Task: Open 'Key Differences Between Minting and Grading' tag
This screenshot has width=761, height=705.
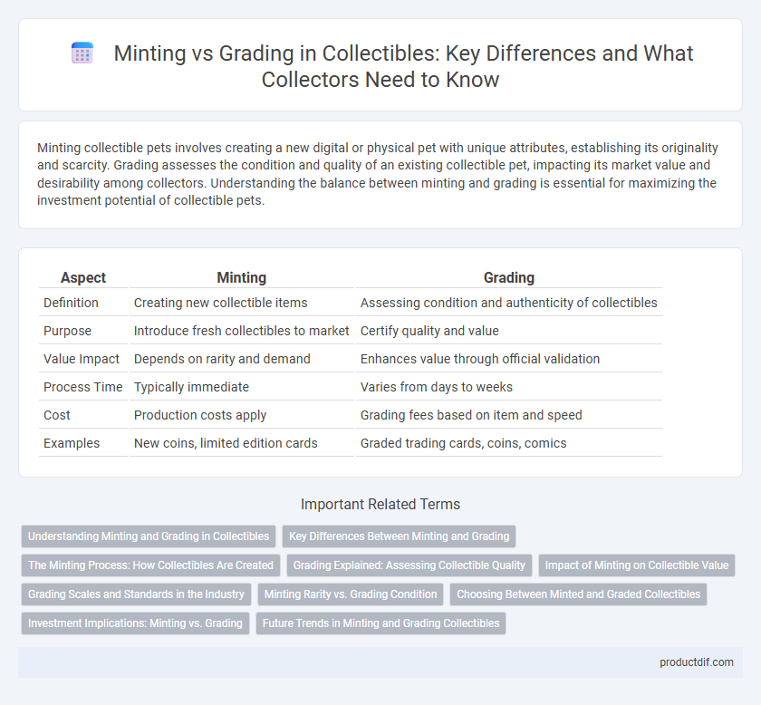Action: [x=399, y=536]
